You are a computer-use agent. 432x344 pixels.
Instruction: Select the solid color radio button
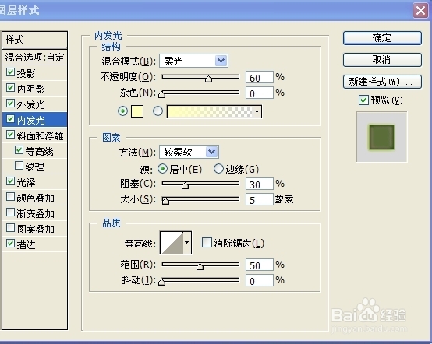(122, 111)
